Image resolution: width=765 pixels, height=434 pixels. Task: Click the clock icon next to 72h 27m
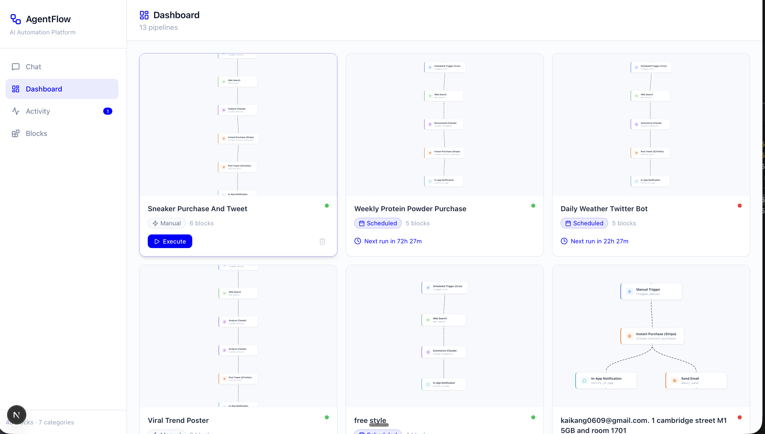click(357, 241)
